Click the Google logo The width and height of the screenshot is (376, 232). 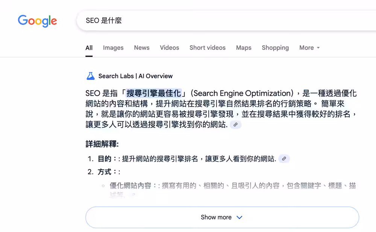click(37, 21)
